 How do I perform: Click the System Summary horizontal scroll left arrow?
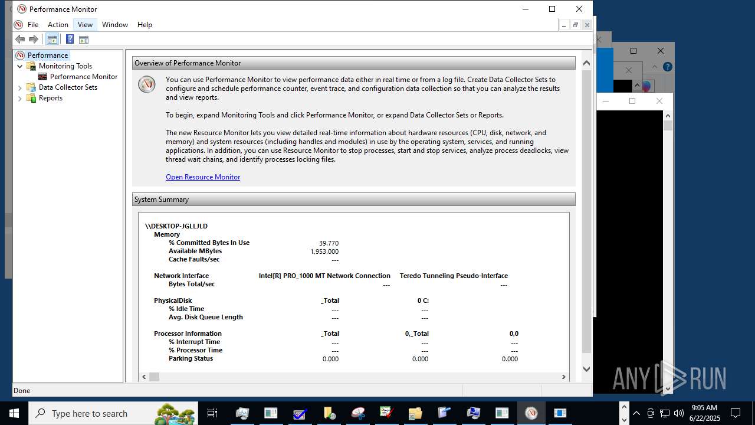click(x=145, y=377)
